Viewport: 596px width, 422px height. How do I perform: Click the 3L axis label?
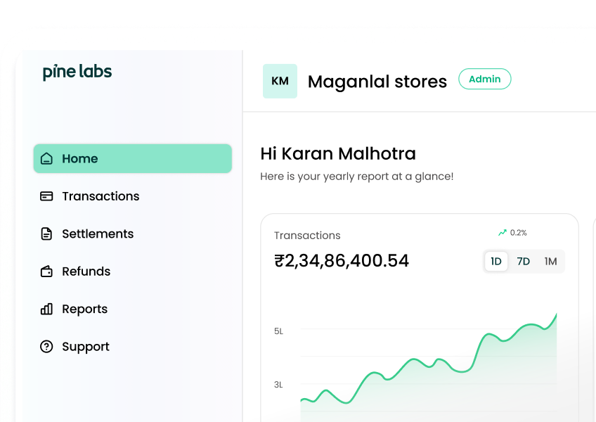point(278,385)
